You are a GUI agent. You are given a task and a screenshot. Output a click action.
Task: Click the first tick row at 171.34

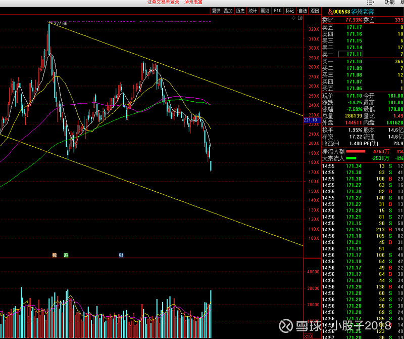[363, 166]
